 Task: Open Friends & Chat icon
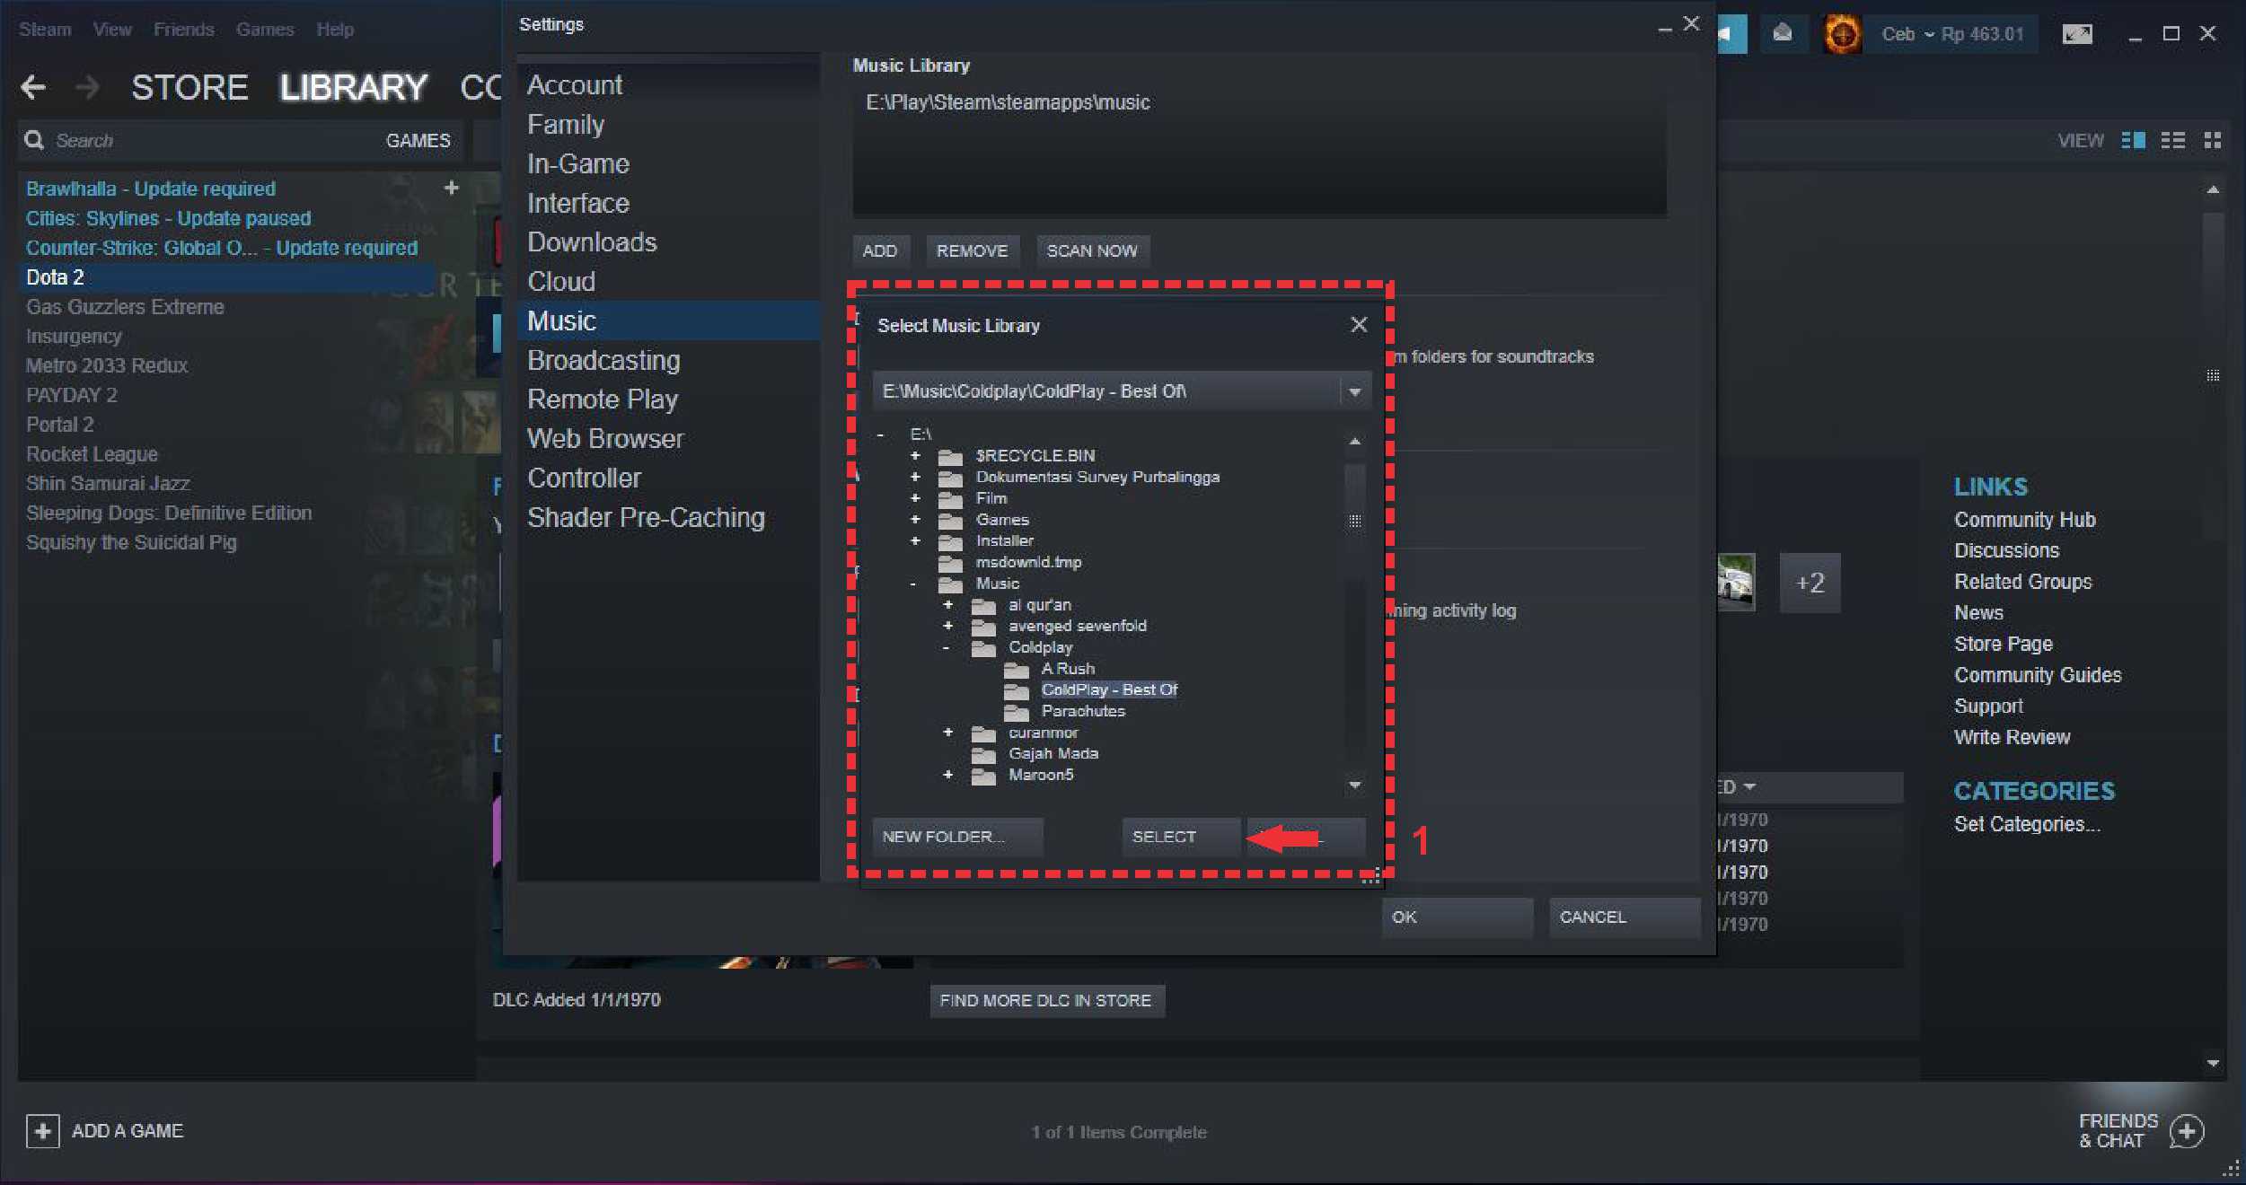2187,1131
